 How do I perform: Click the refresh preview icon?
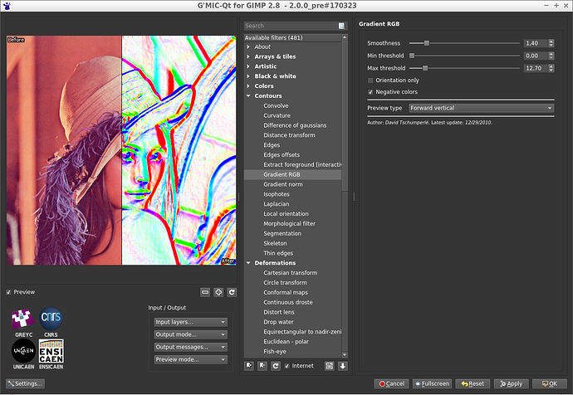(232, 292)
